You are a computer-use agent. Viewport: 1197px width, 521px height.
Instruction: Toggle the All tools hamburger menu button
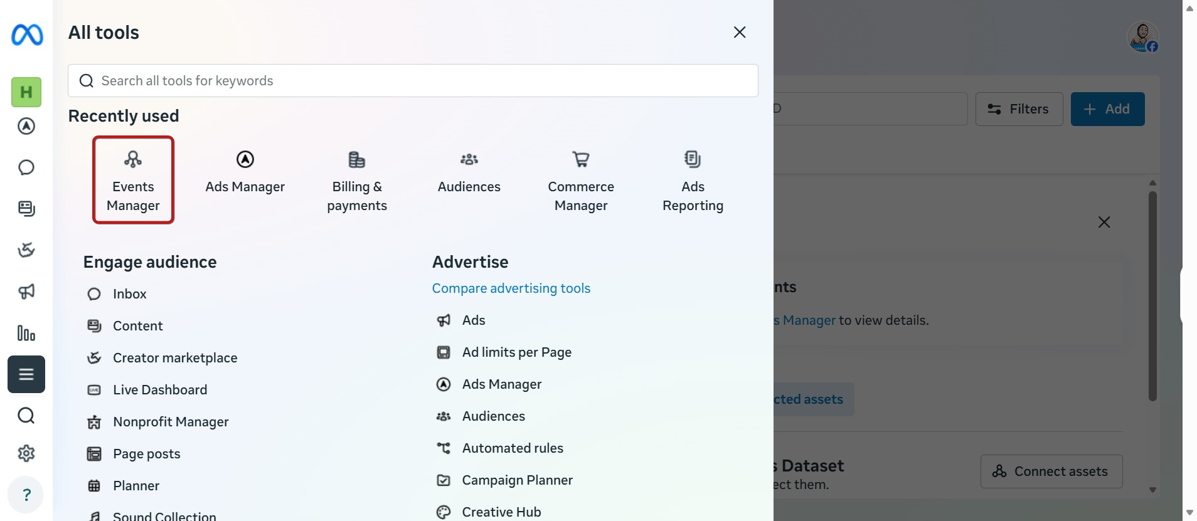click(26, 374)
